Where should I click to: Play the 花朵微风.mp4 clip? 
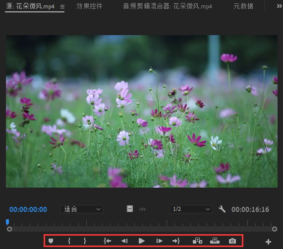click(x=142, y=241)
